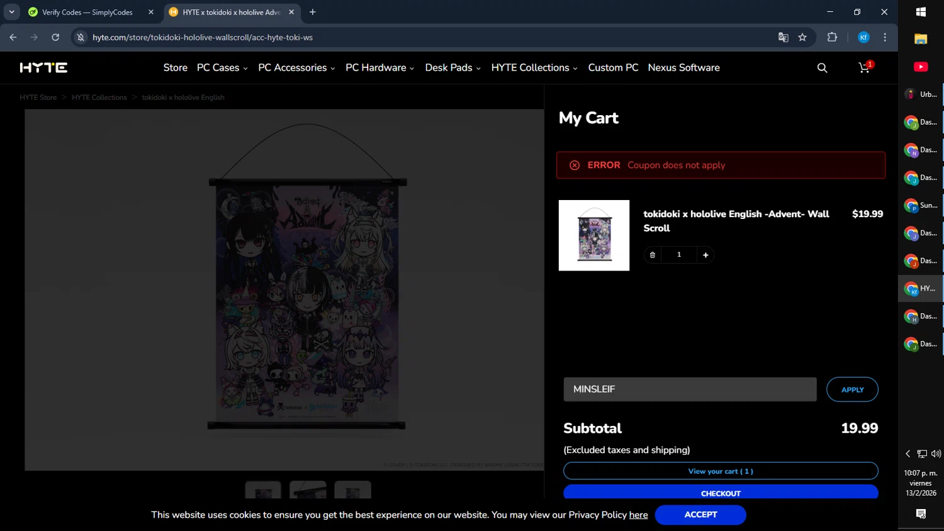Image resolution: width=944 pixels, height=531 pixels.
Task: Accept the cookie notice
Action: point(700,515)
